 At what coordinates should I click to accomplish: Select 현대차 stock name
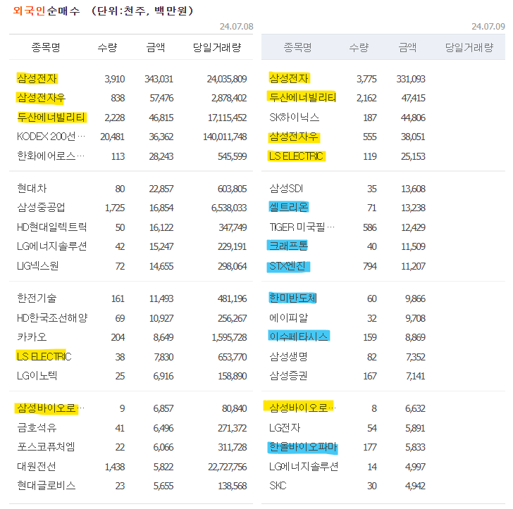[32, 188]
